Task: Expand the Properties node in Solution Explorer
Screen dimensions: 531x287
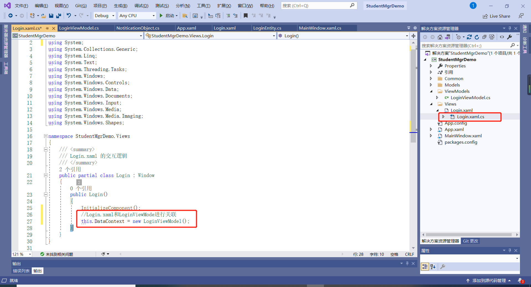Action: click(x=431, y=66)
